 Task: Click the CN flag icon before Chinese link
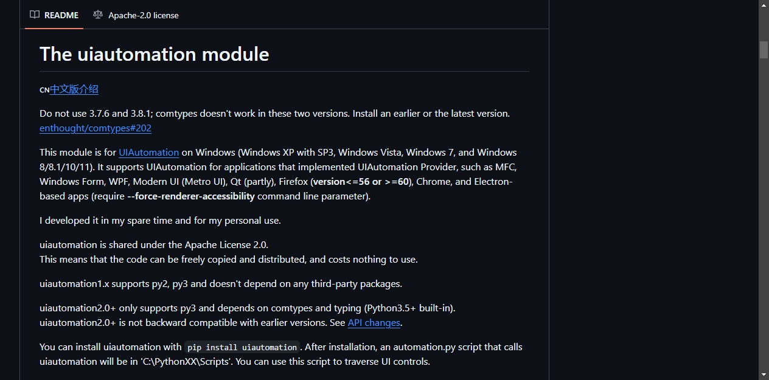click(44, 90)
